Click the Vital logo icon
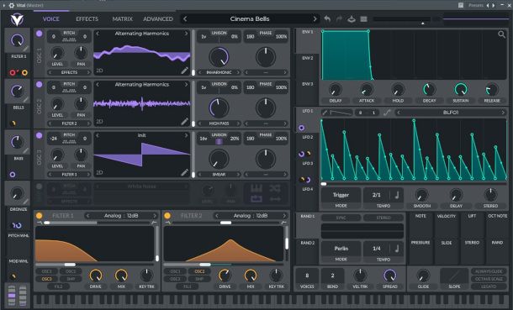The image size is (513, 310). click(x=17, y=19)
